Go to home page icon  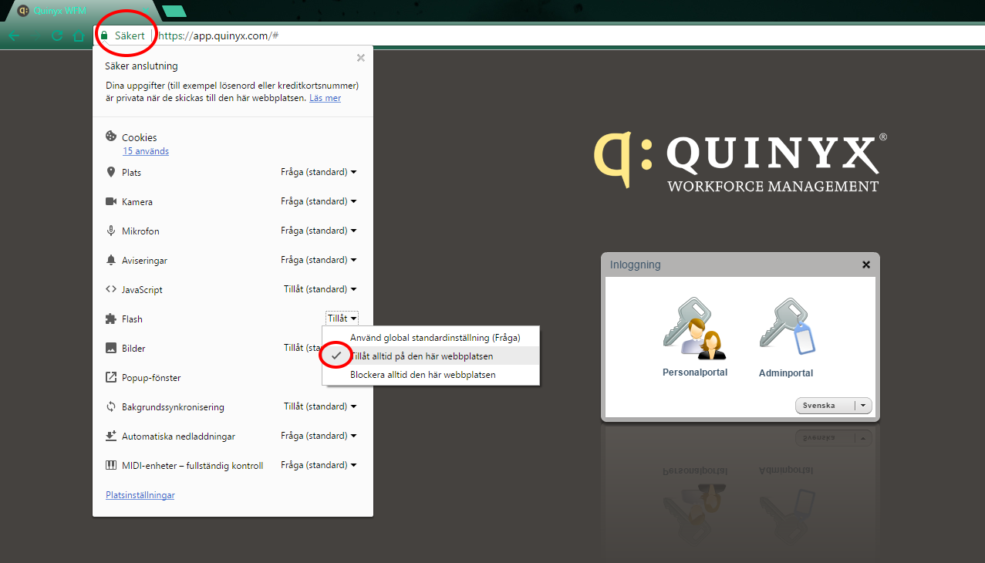tap(78, 36)
